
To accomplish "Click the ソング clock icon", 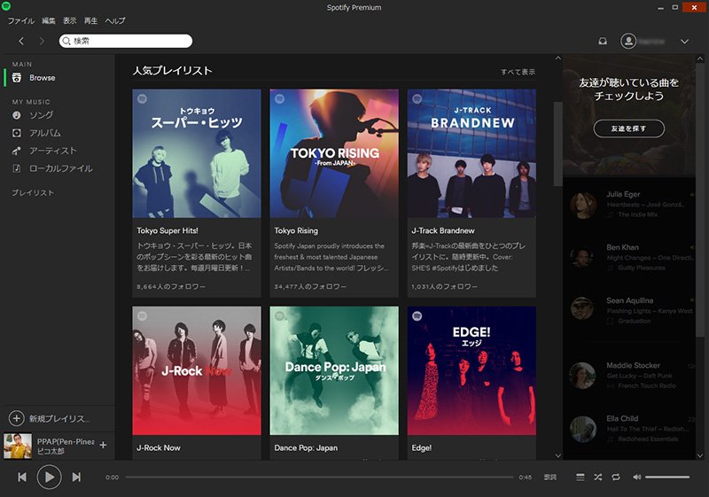I will pos(17,115).
